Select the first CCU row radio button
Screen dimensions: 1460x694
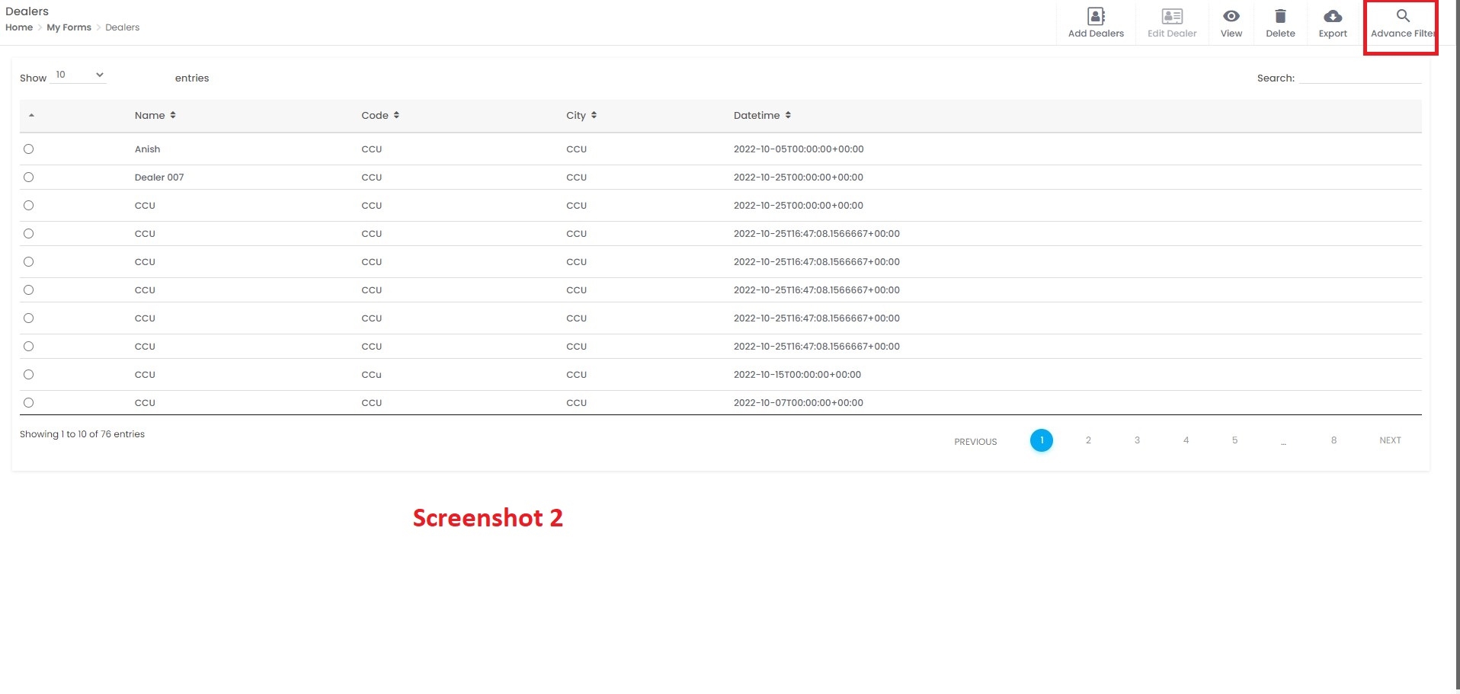[x=29, y=206]
